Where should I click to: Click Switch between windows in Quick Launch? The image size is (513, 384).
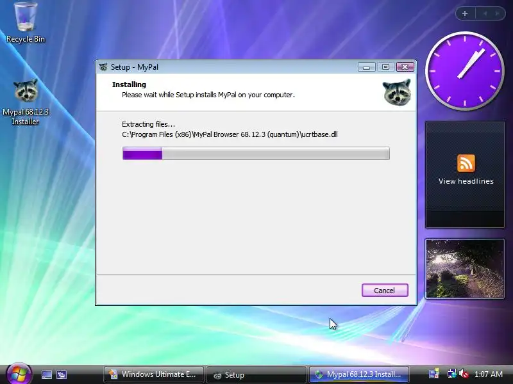62,374
